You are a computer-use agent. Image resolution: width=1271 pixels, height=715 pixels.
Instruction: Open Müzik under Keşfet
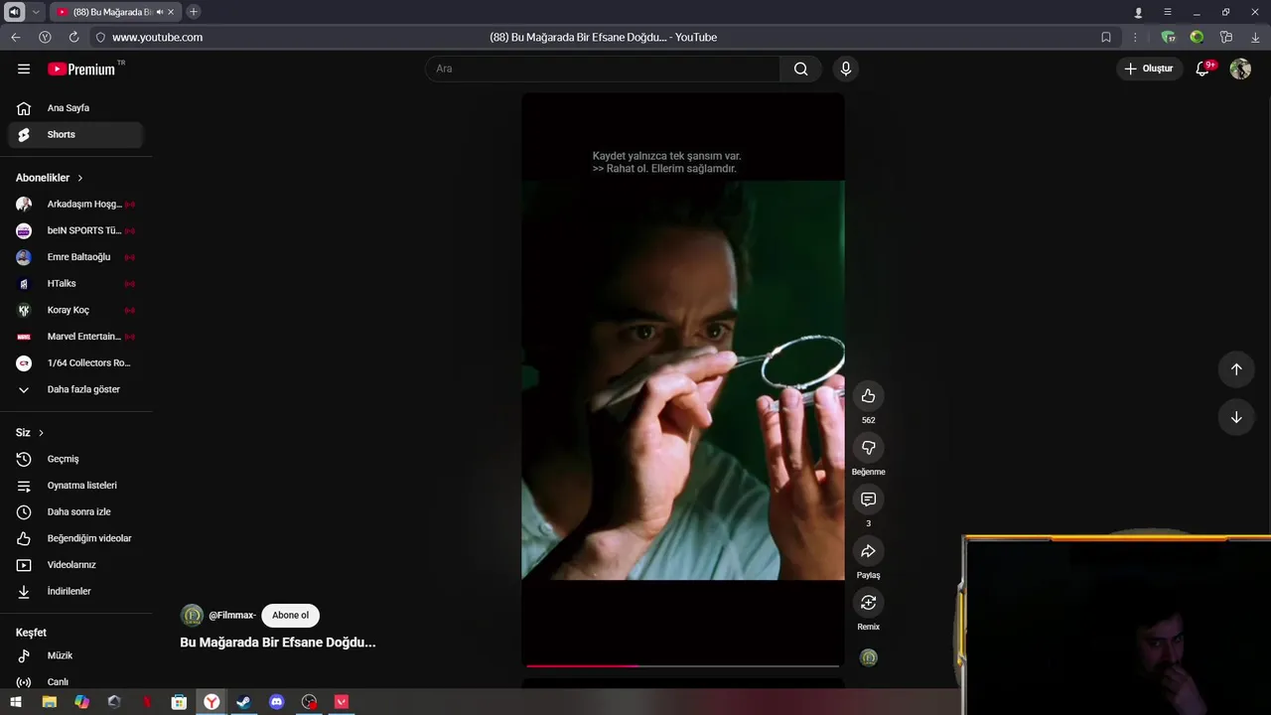75,655
